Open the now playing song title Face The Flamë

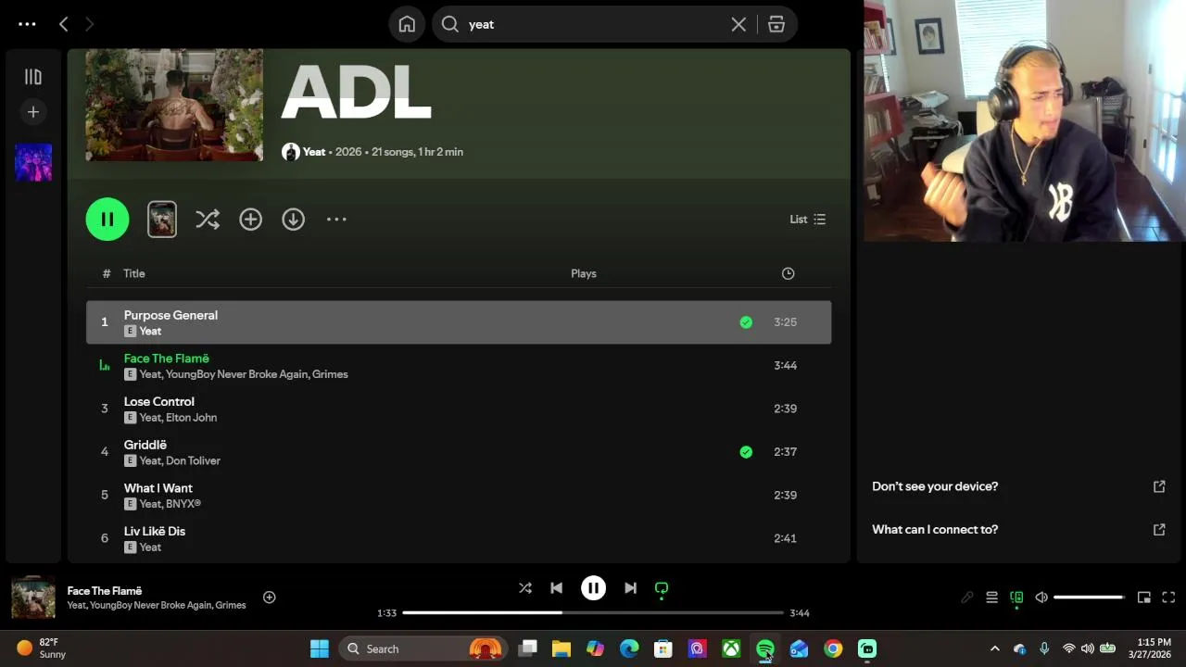(x=105, y=591)
